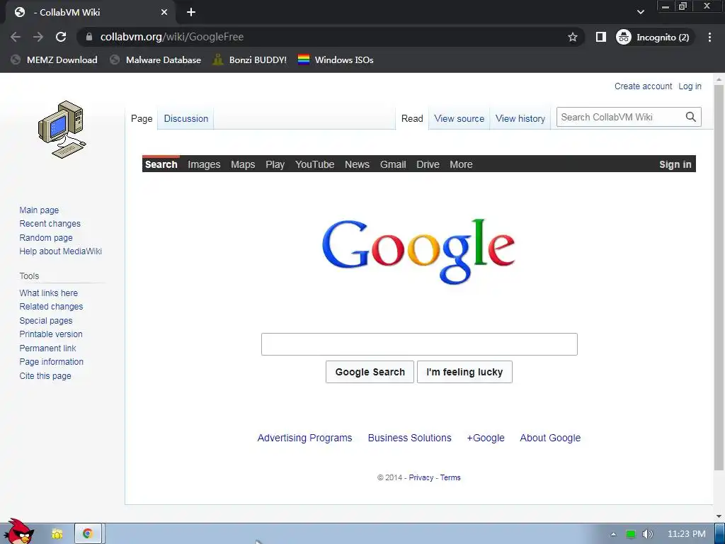Switch to the Discussion tab
This screenshot has height=544, width=725.
pyautogui.click(x=186, y=118)
